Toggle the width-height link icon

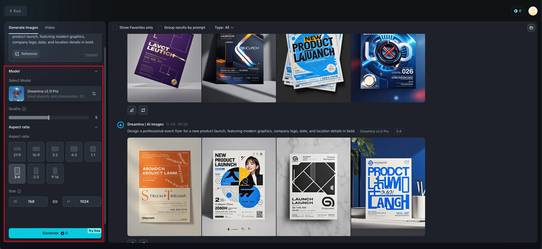pyautogui.click(x=55, y=202)
